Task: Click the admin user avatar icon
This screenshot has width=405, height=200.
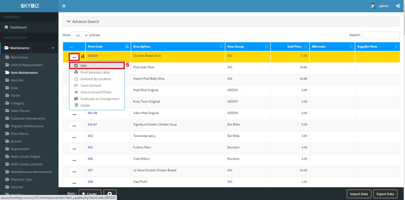Action: (373, 6)
